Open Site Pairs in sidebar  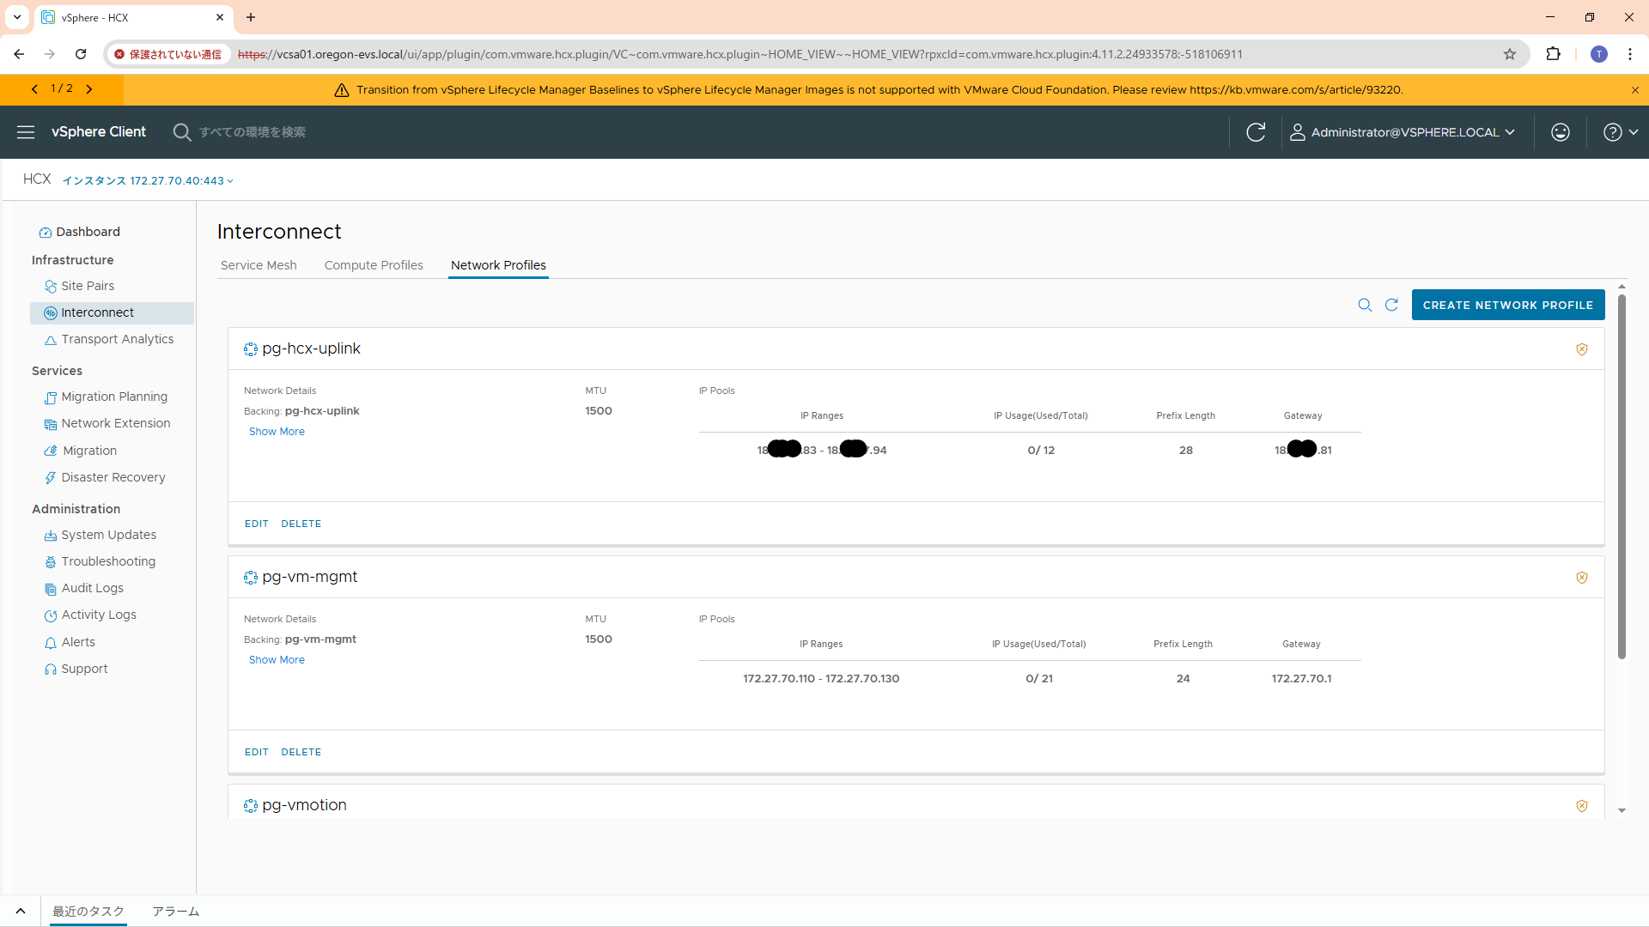[x=88, y=286]
